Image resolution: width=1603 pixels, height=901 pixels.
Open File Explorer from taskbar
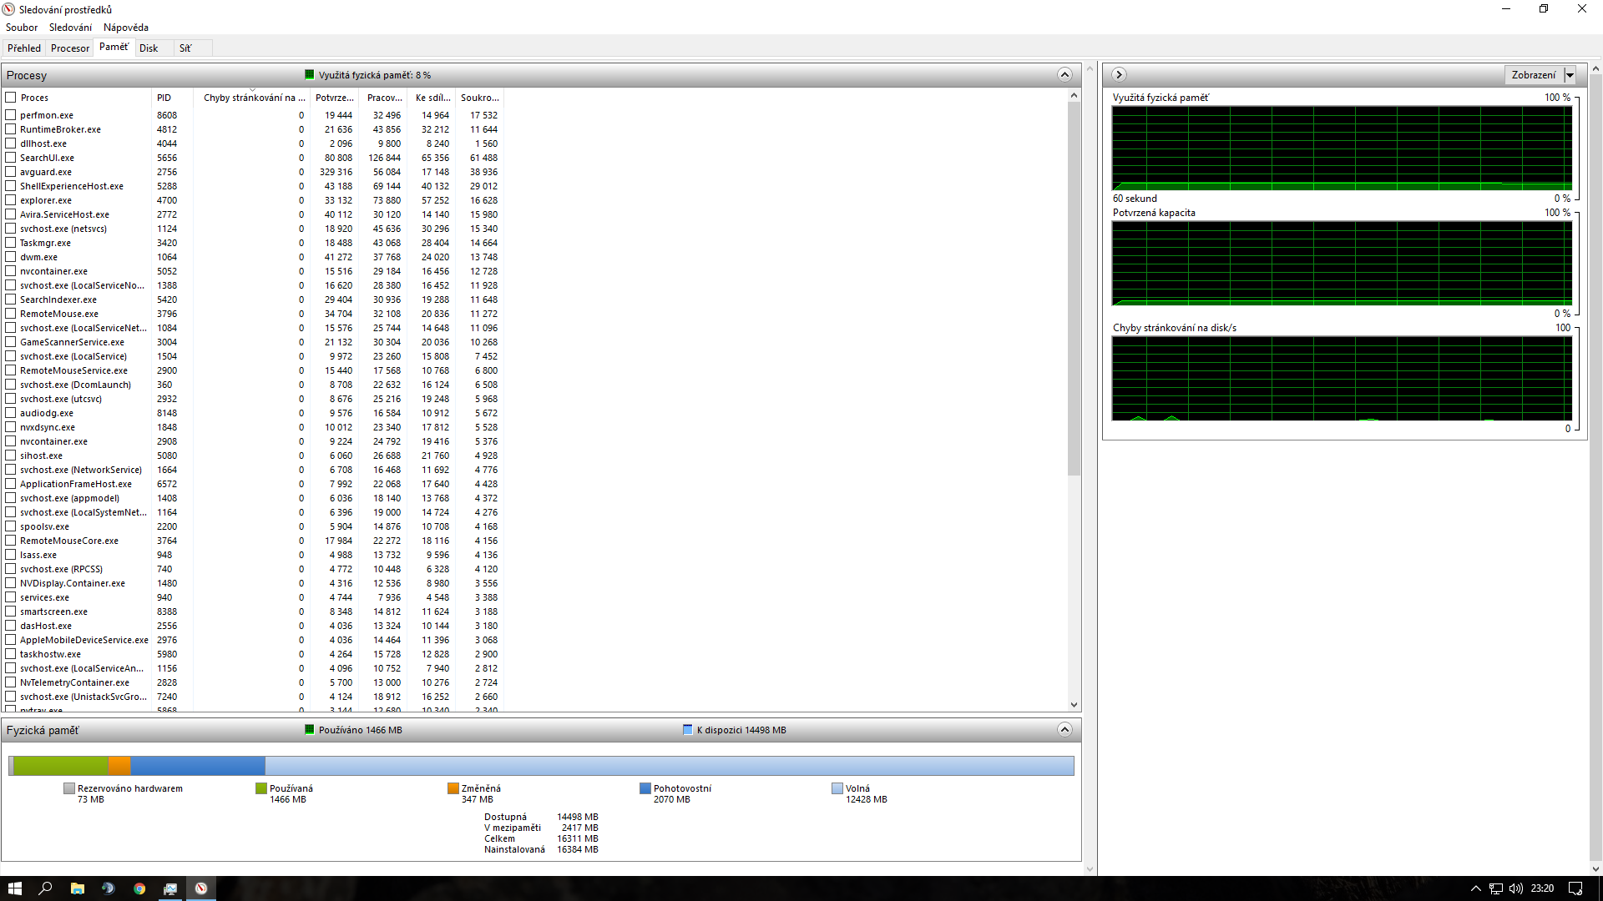[77, 888]
